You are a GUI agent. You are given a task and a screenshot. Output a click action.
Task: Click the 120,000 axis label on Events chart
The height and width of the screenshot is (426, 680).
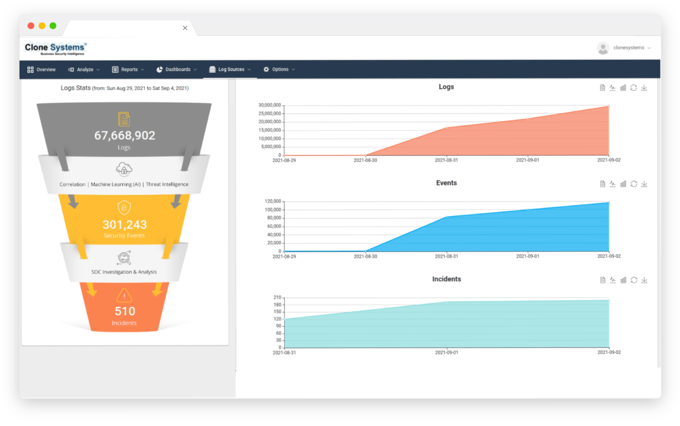pos(272,201)
